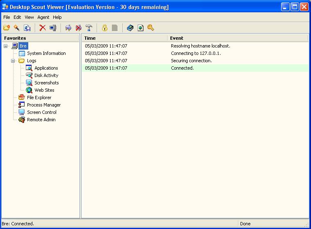Click the red X delete icon
The height and width of the screenshot is (229, 311).
pyautogui.click(x=43, y=28)
